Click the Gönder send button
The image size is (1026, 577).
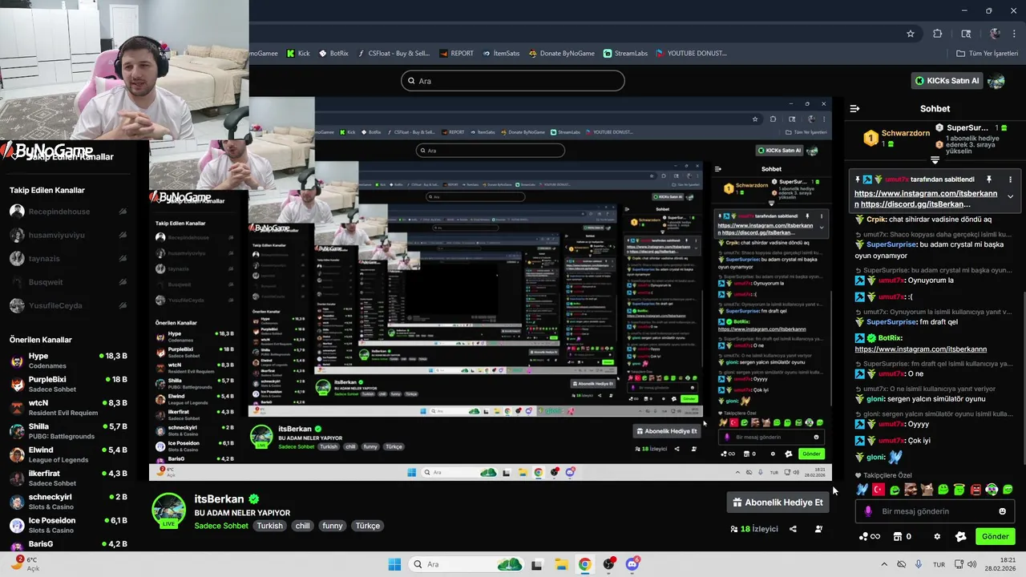pos(995,536)
